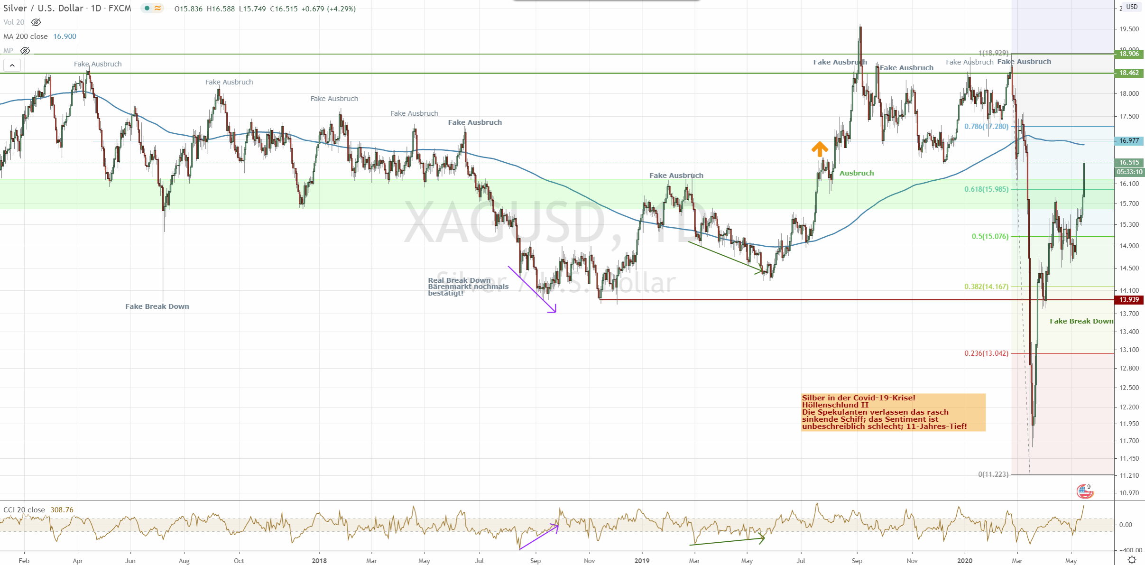Click the 16.515 current price label
Image resolution: width=1145 pixels, height=565 pixels.
point(1129,163)
